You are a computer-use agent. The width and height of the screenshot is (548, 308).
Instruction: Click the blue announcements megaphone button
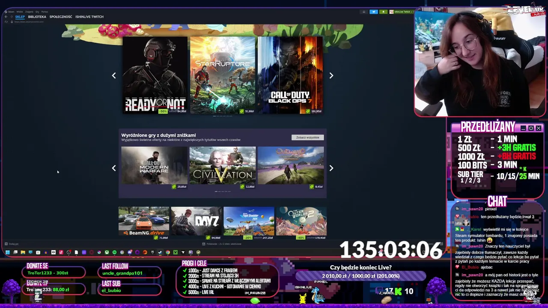374,12
